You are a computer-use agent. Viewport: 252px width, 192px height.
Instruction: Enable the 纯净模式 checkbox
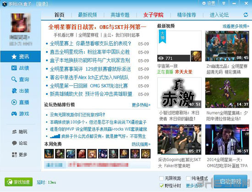pyautogui.click(x=188, y=178)
